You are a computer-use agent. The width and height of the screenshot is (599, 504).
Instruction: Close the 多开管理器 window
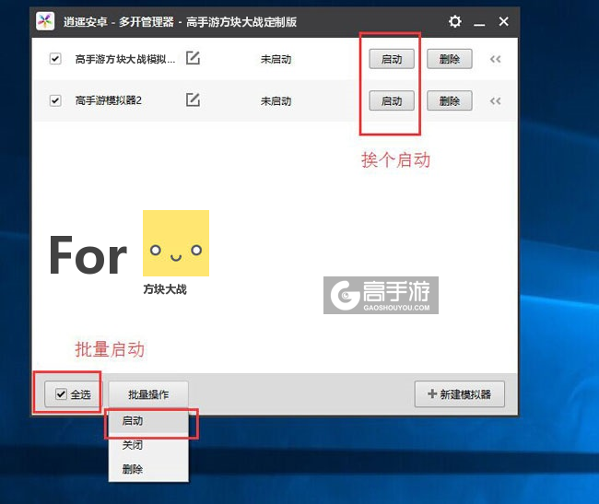point(503,21)
